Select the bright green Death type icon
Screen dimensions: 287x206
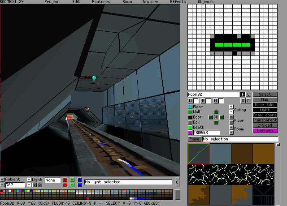click(x=190, y=128)
